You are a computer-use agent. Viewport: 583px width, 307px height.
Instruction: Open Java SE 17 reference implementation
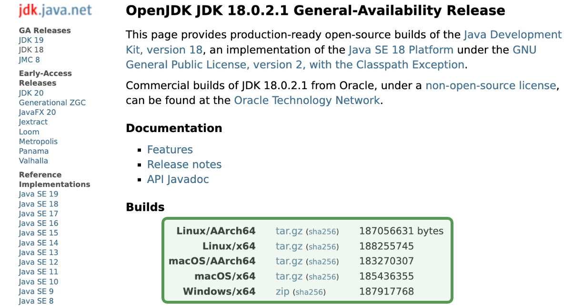click(x=39, y=214)
